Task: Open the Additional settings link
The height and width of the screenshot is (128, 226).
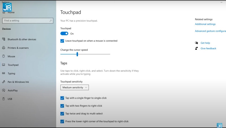Action: [x=205, y=24]
